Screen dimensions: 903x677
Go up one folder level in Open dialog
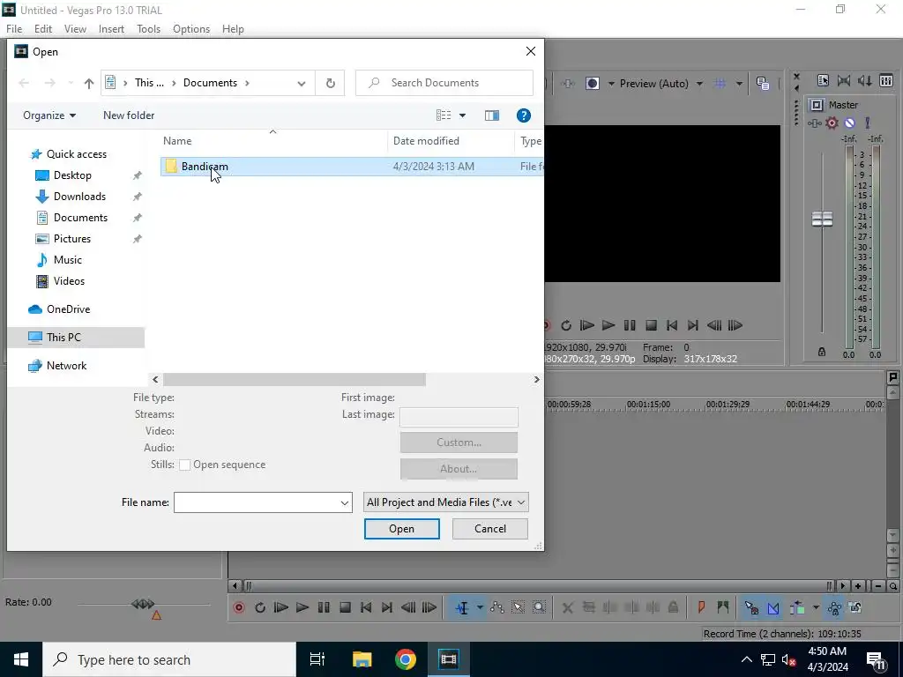click(x=89, y=84)
